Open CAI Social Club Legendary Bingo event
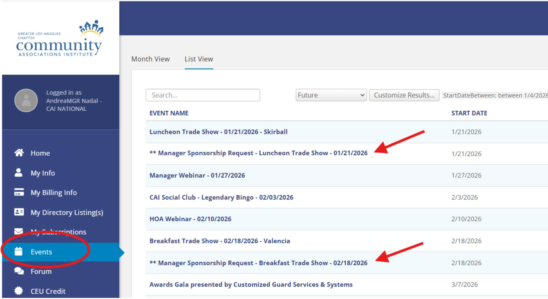Screen dimensions: 548x299 coord(221,197)
